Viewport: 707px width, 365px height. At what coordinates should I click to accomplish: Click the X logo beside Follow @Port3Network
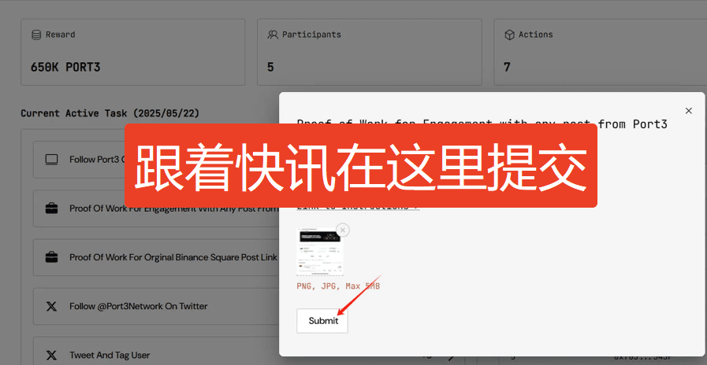pos(51,307)
